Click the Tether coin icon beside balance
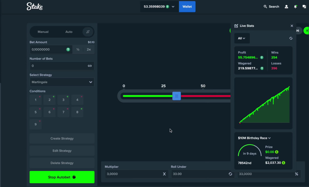Image resolution: width=309 pixels, height=187 pixels. click(167, 7)
